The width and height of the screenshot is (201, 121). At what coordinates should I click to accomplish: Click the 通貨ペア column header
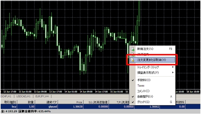pos(46,102)
